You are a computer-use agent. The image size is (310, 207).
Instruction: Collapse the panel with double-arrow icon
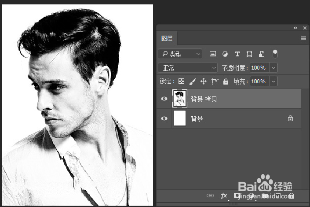pyautogui.click(x=295, y=28)
